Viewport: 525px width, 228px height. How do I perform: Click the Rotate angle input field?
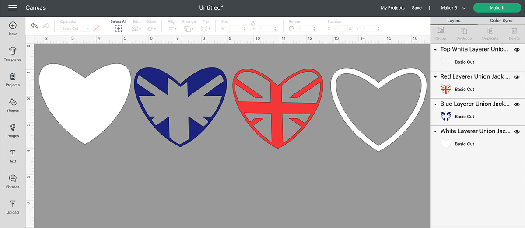pos(307,28)
